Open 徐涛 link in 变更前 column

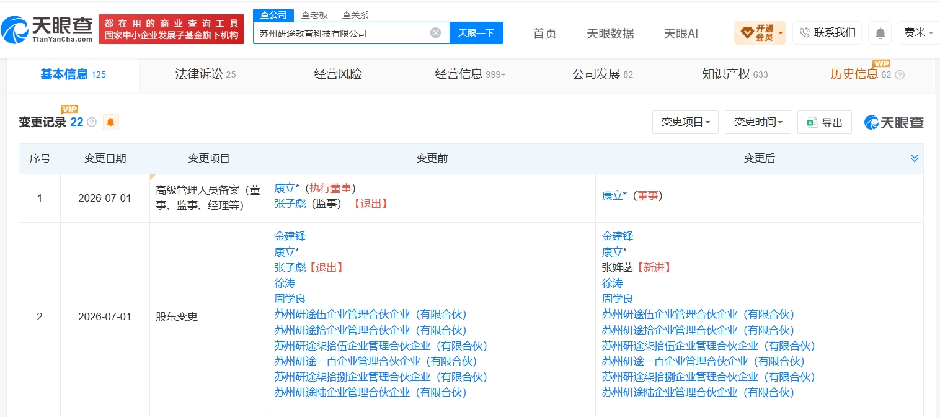285,283
